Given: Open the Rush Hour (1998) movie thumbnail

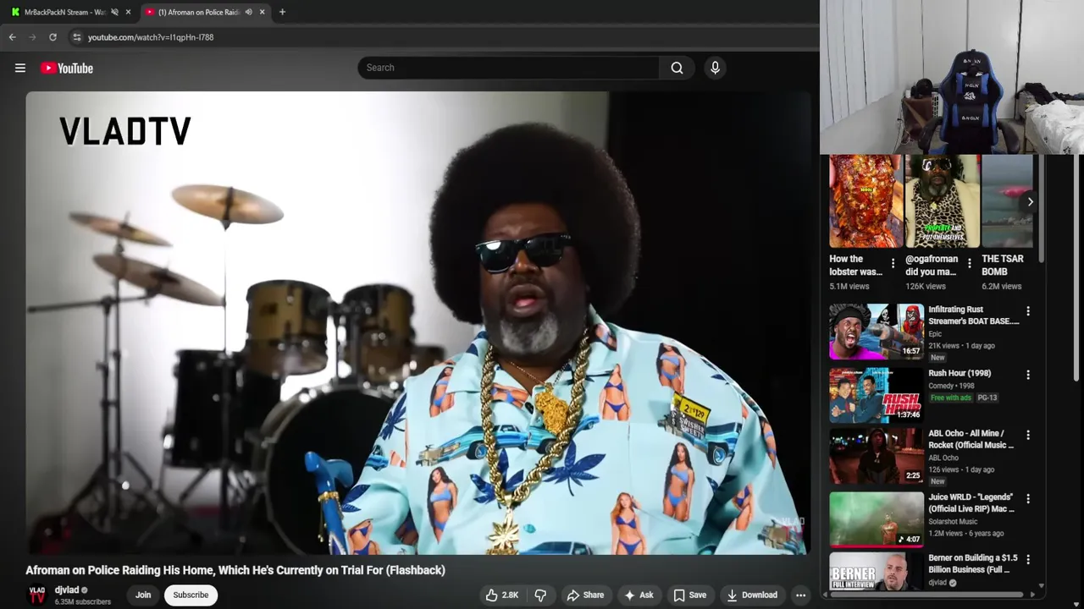Looking at the screenshot, I should pyautogui.click(x=877, y=395).
